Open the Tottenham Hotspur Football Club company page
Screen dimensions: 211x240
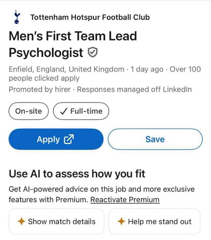(90, 17)
